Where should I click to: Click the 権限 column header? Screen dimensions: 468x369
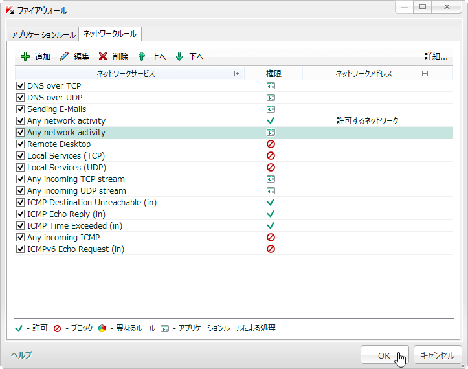(x=274, y=73)
